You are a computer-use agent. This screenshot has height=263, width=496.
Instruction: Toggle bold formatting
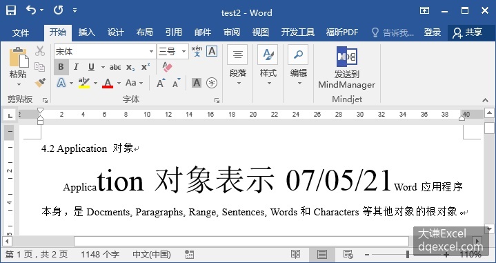[61, 67]
